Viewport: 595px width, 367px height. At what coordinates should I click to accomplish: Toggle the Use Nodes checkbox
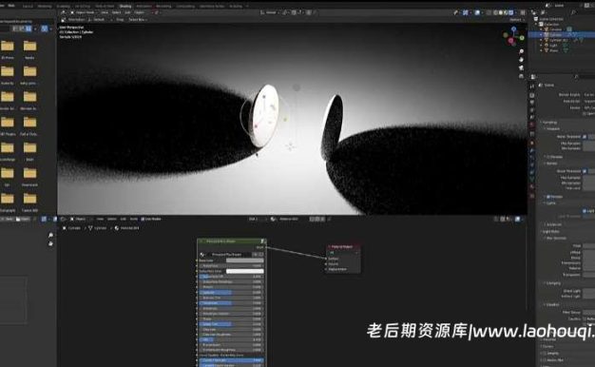[143, 219]
